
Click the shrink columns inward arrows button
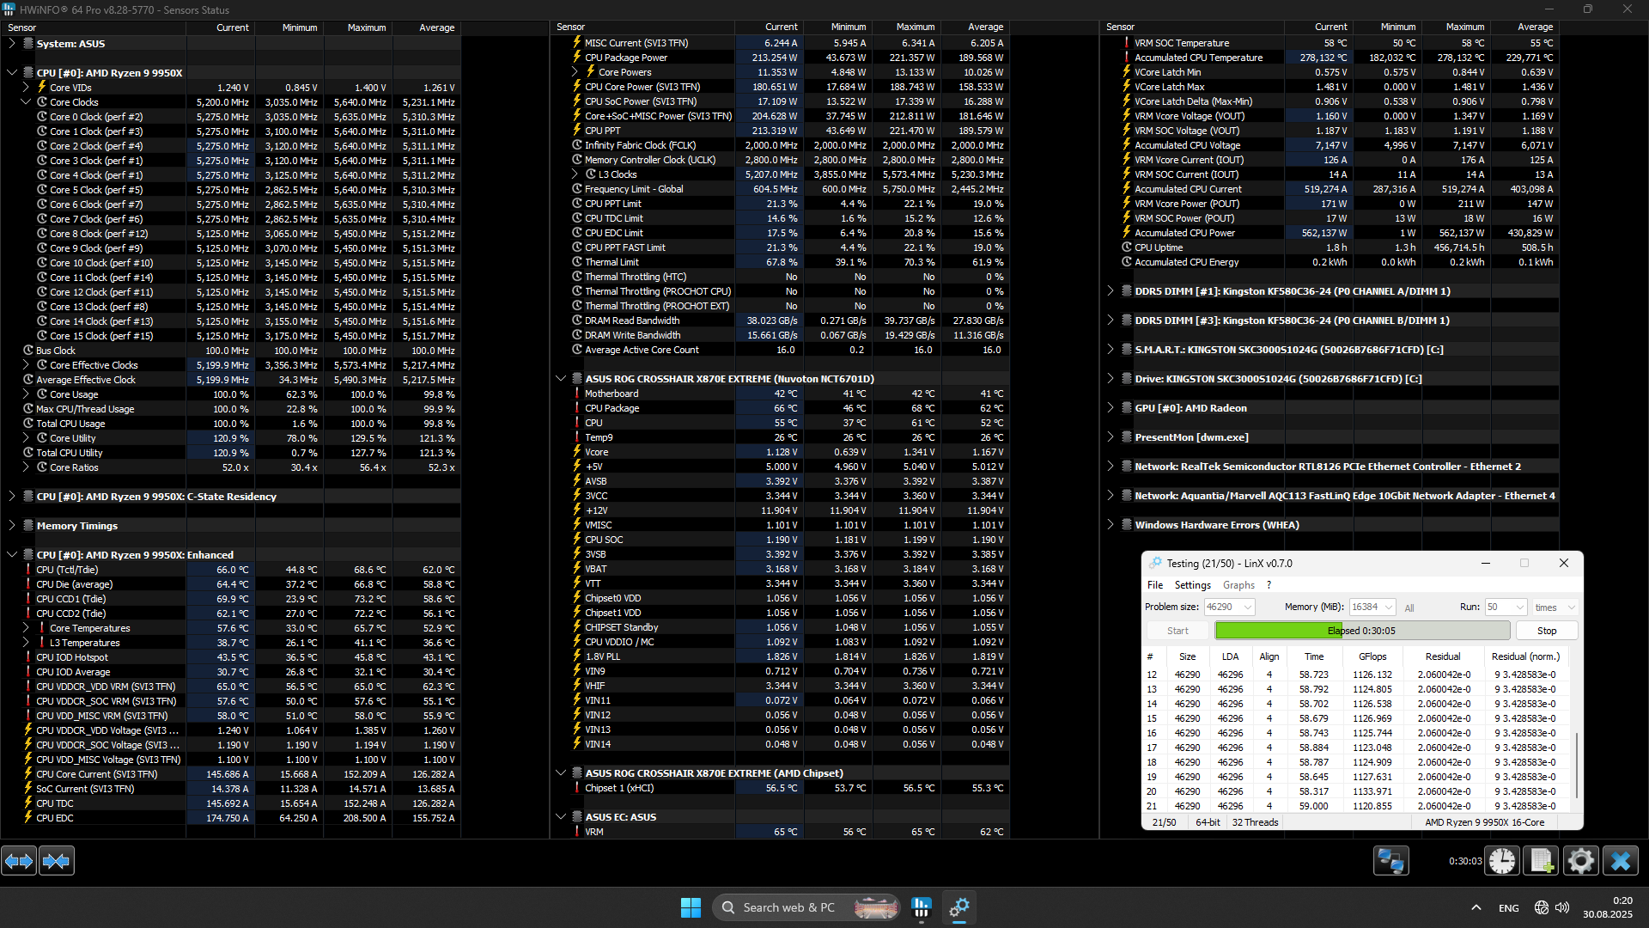pyautogui.click(x=57, y=860)
